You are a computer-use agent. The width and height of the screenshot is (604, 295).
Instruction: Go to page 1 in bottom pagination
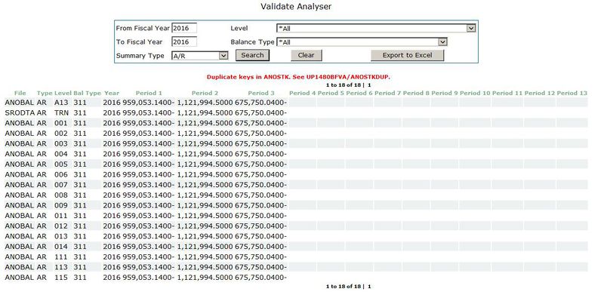tap(369, 286)
